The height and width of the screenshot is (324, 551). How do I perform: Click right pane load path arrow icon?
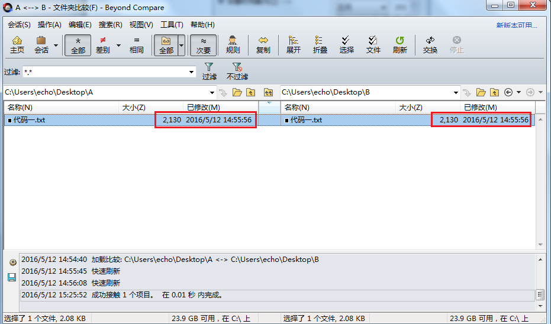466,93
